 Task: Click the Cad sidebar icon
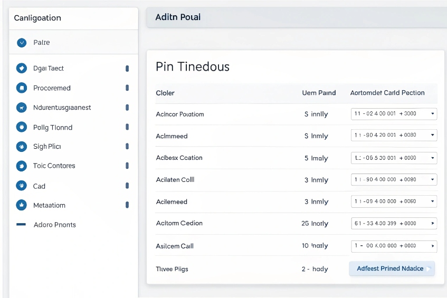22,186
